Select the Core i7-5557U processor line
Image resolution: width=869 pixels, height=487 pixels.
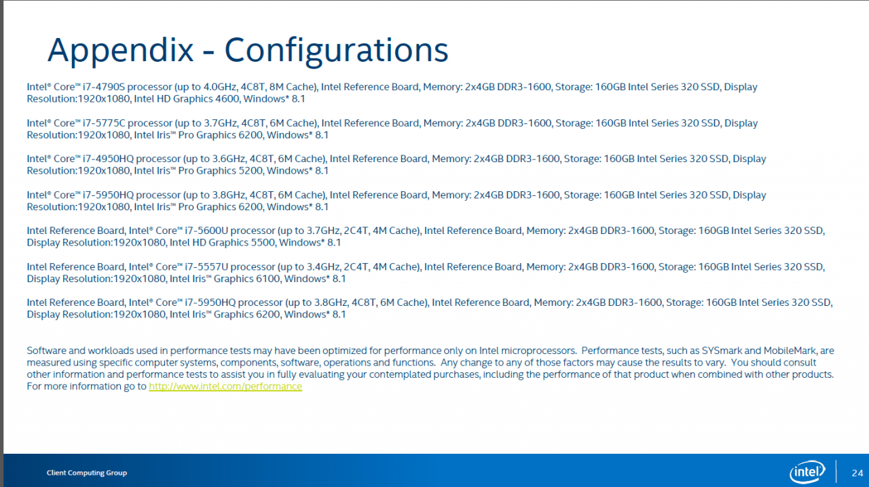pos(426,267)
